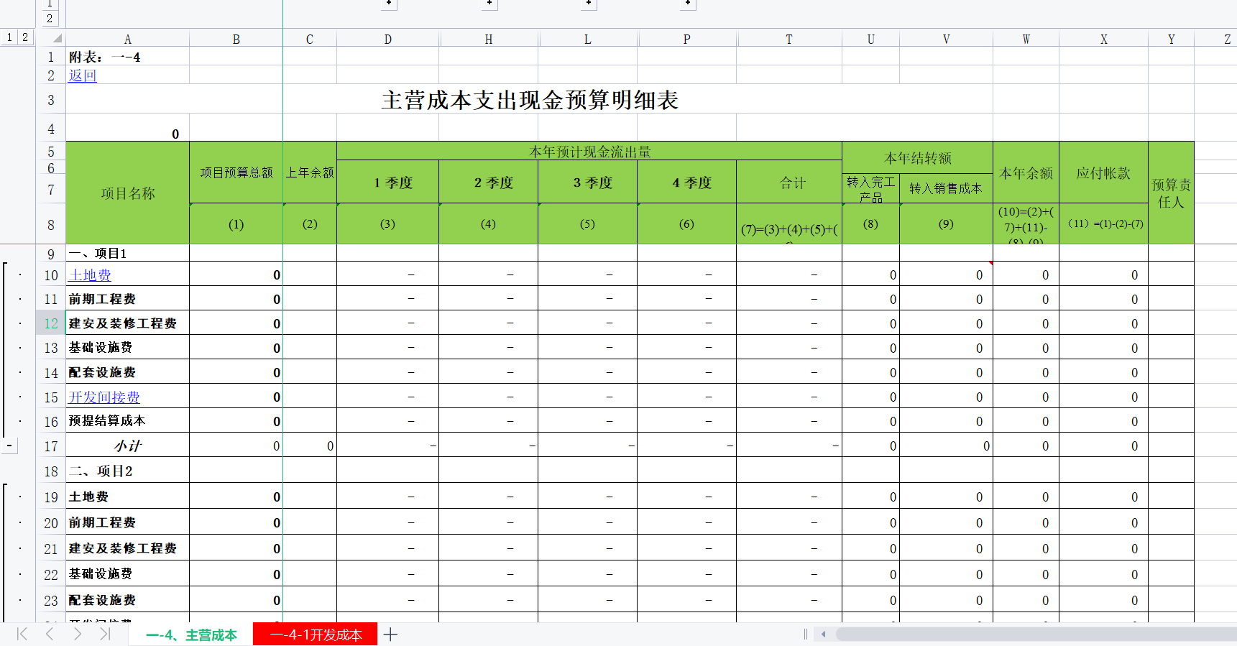Expand the collapsed column group at column D

[x=389, y=4]
